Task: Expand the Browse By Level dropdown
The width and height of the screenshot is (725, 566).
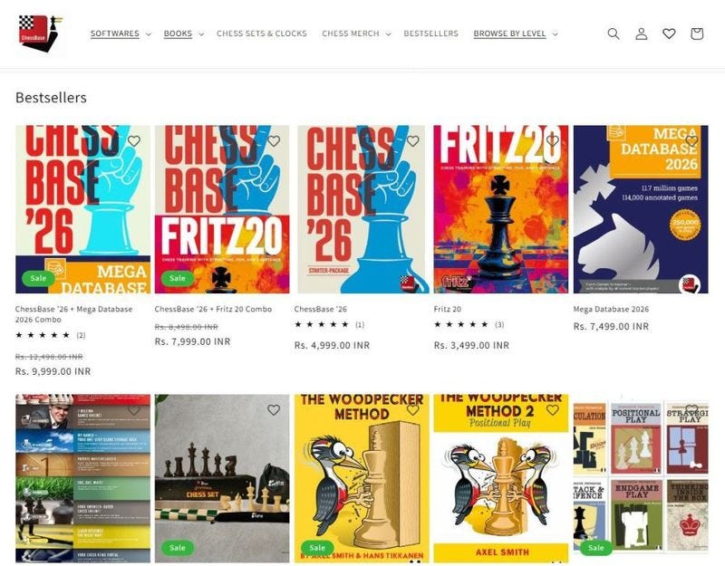Action: coord(516,34)
